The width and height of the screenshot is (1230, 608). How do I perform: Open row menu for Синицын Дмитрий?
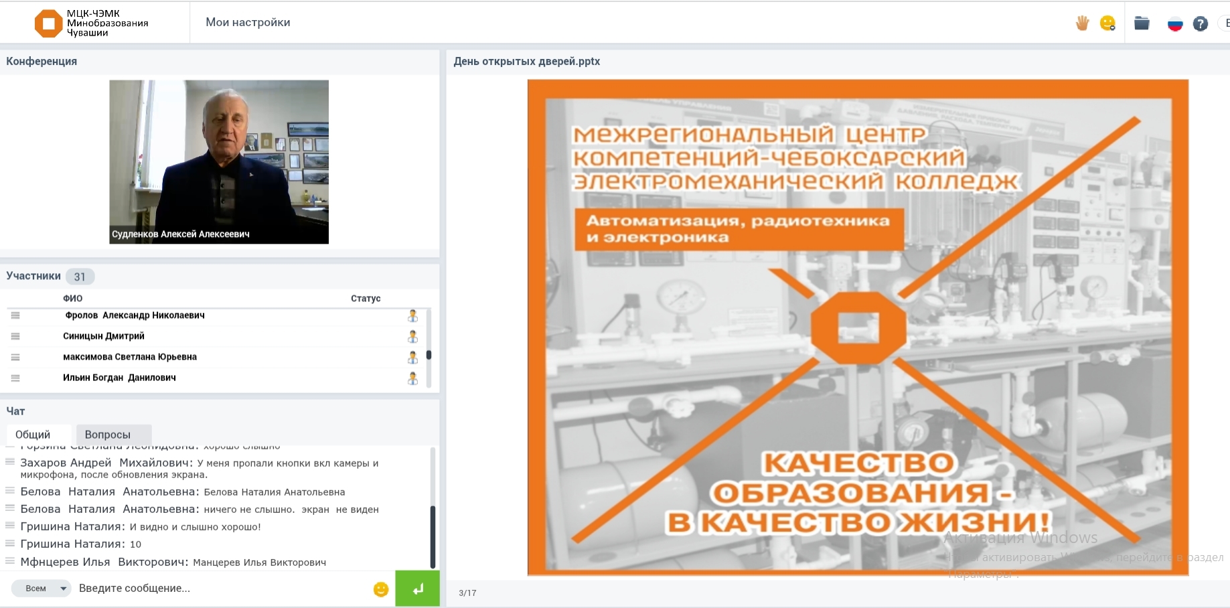[x=15, y=336]
